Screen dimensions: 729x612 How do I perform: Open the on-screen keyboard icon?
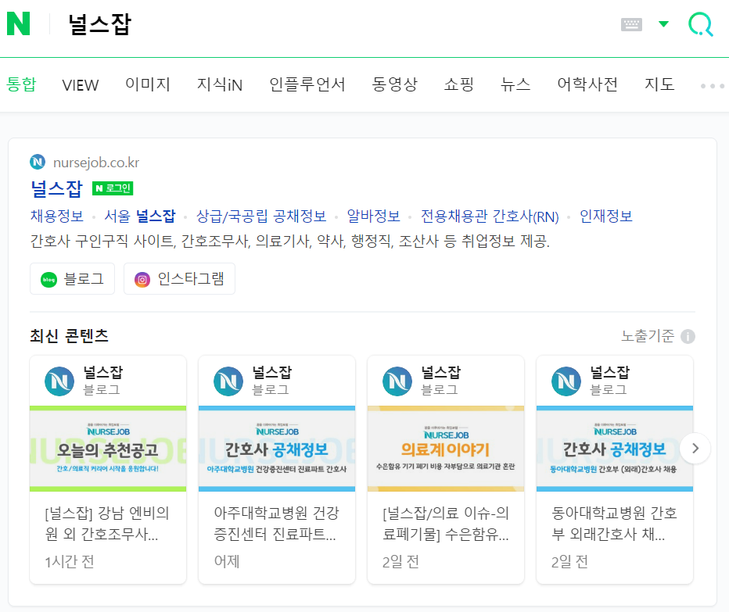pyautogui.click(x=631, y=24)
